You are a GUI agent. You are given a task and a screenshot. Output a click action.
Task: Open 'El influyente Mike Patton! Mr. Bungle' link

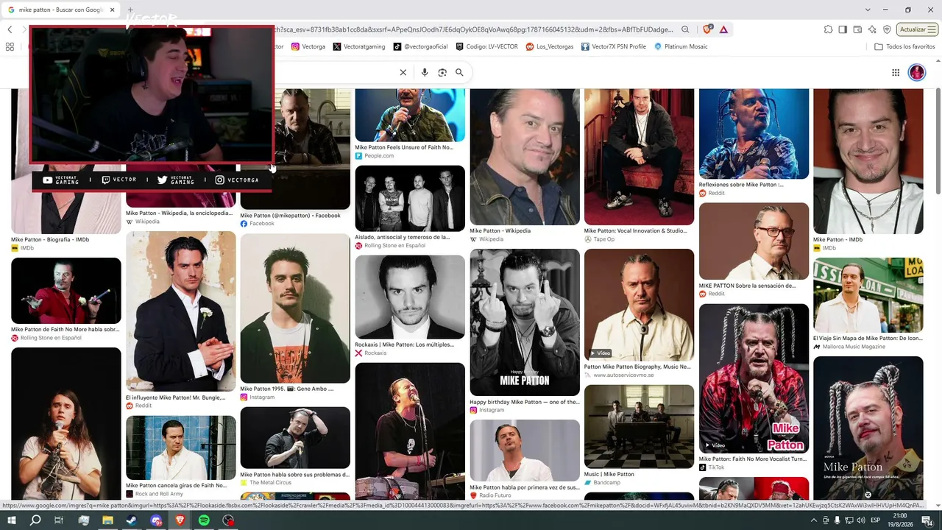coord(176,397)
